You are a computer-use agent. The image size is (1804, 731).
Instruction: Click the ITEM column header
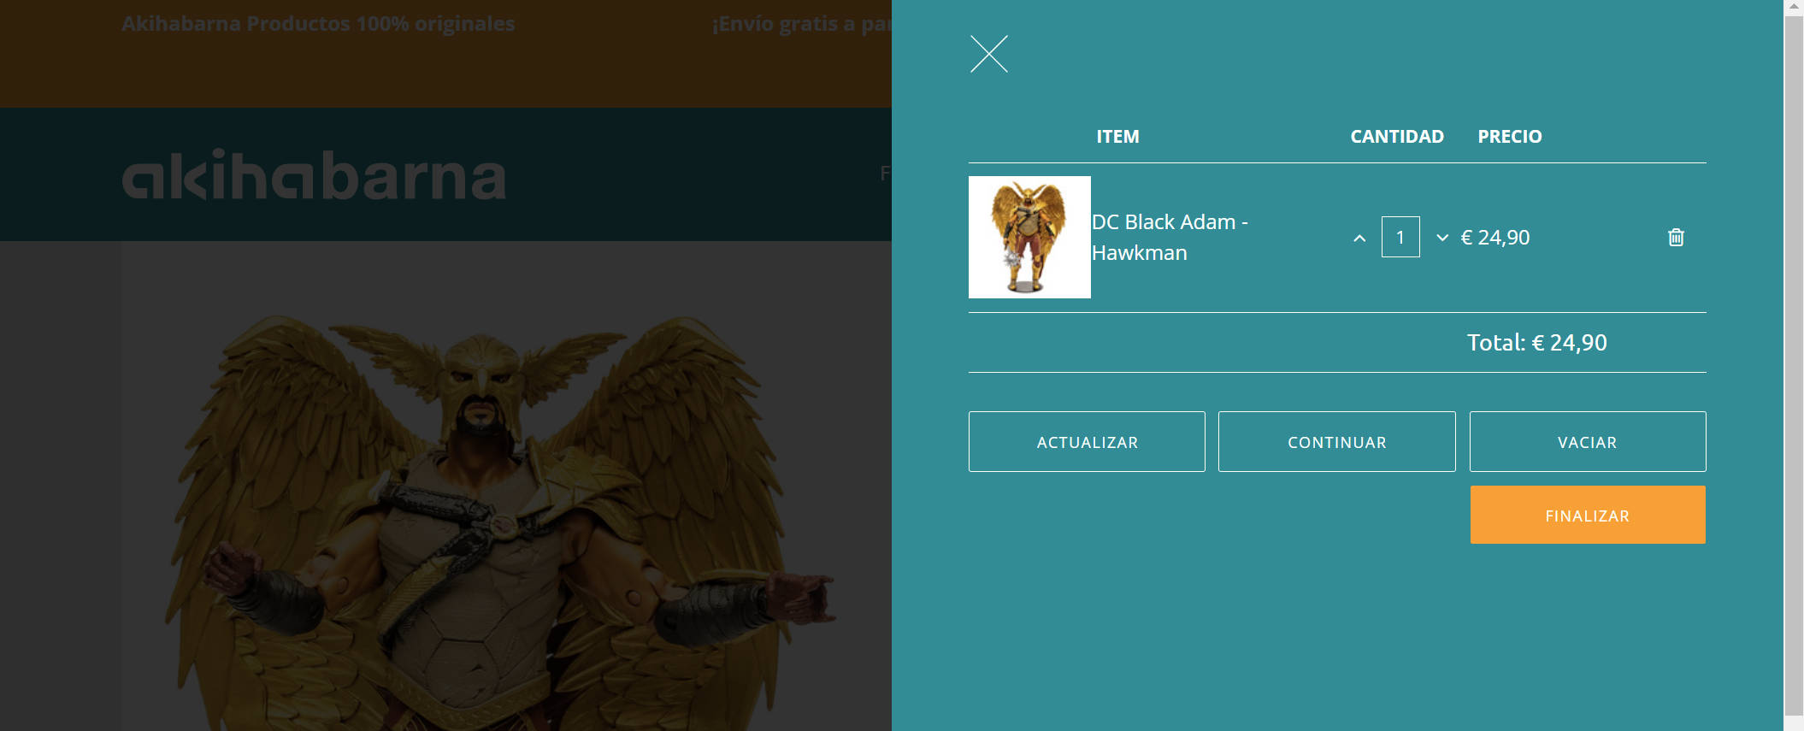coord(1117,137)
